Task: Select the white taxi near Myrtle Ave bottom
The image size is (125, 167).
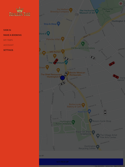Action: (105, 112)
